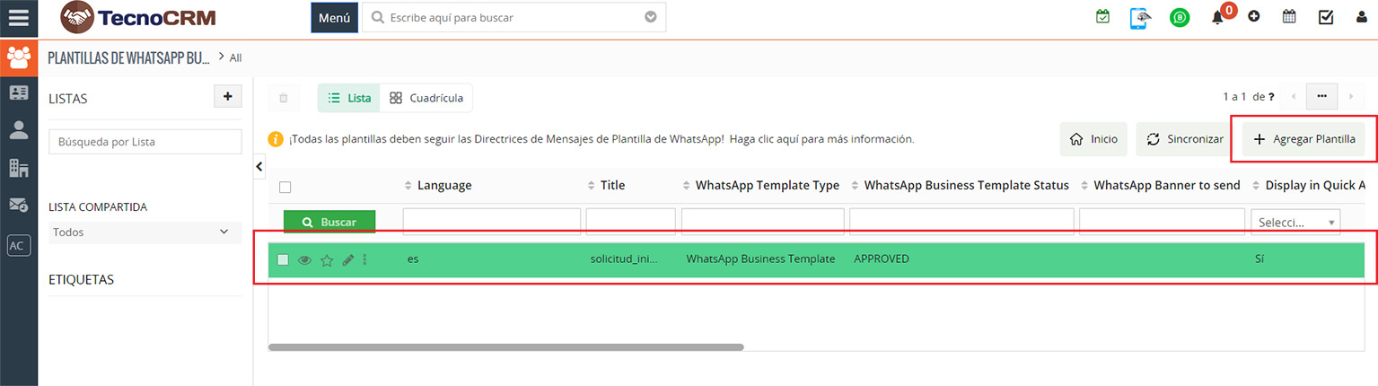This screenshot has height=386, width=1378.
Task: Mark the template row with the star
Action: pyautogui.click(x=327, y=259)
